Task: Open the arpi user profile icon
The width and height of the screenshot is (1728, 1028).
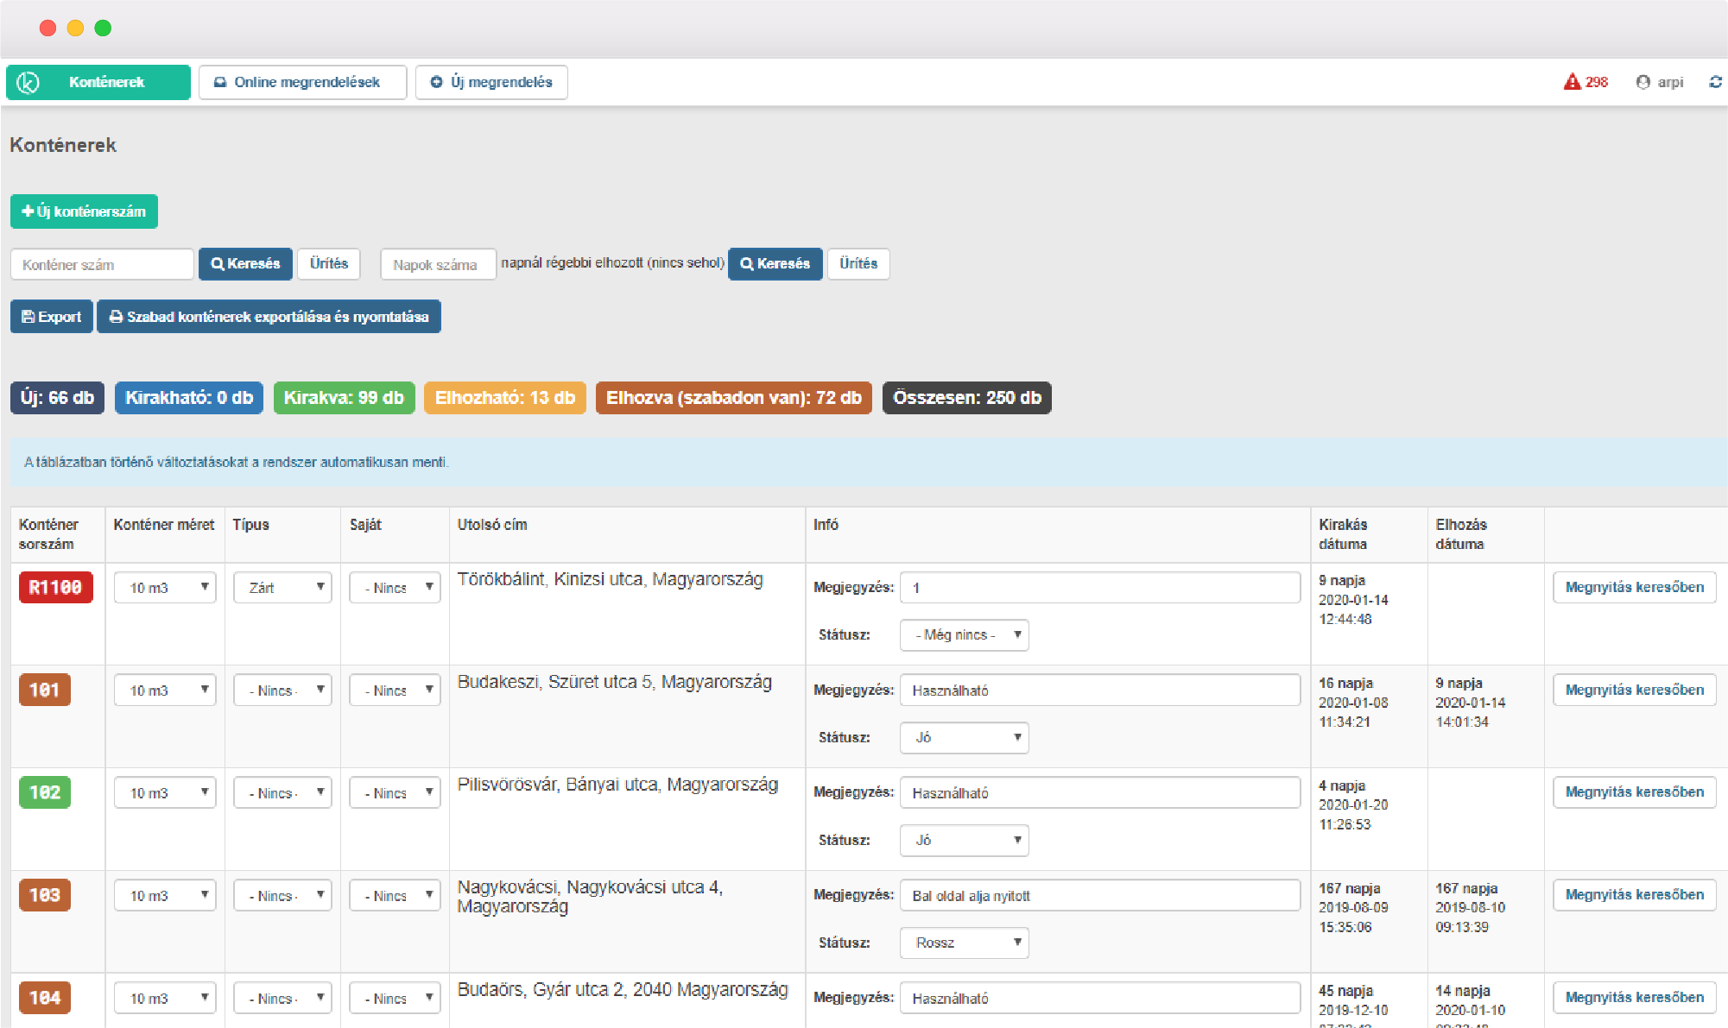Action: tap(1643, 82)
